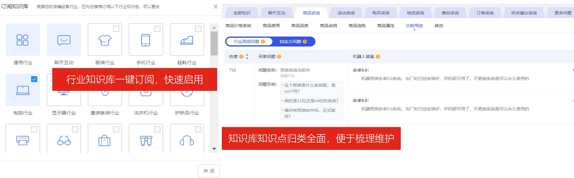Click the printer industry card icon

pos(23,140)
